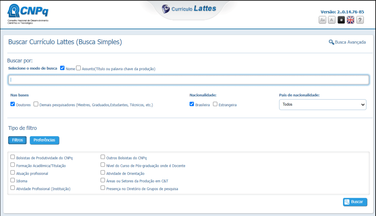The height and width of the screenshot is (216, 376).
Task: Click the Buscar button
Action: [355, 202]
